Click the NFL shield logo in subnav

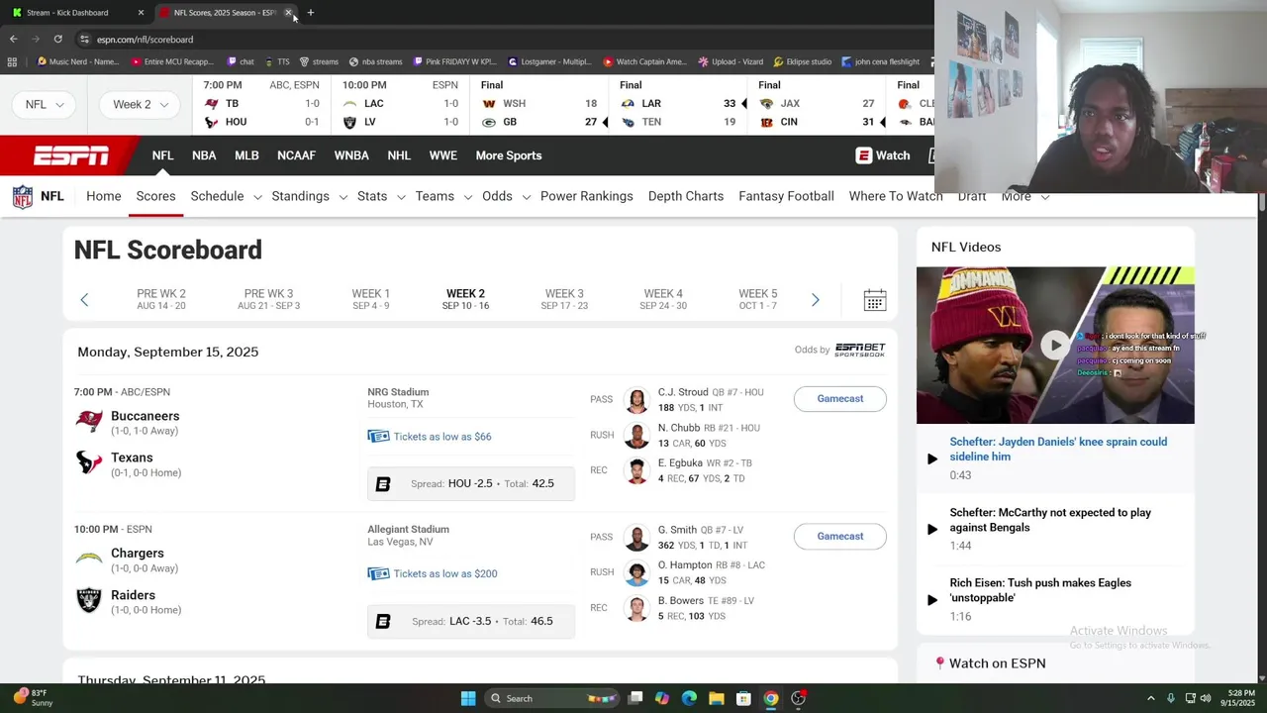point(22,196)
